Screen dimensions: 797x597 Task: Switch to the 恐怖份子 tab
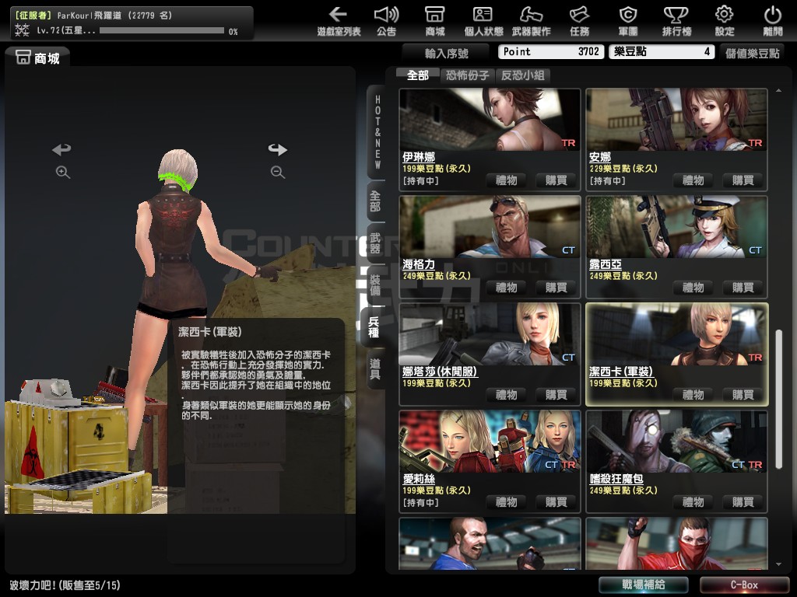pyautogui.click(x=467, y=75)
